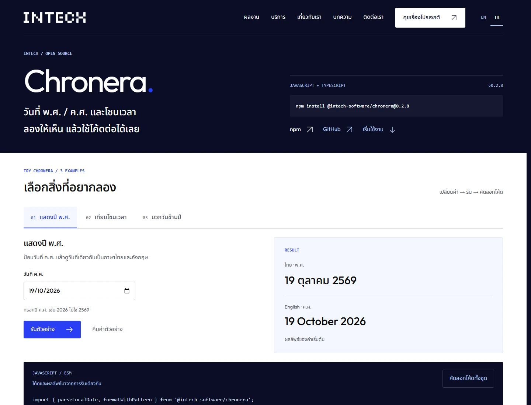531x405 pixels.
Task: Click the 19 October 2026 result
Action: (x=325, y=321)
